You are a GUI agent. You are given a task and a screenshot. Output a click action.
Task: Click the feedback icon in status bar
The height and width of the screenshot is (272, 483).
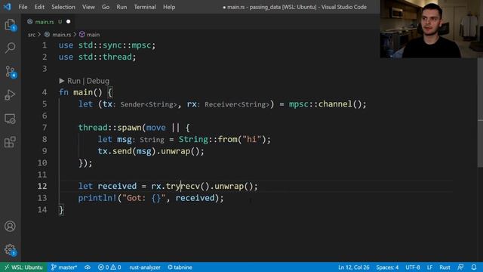(x=460, y=267)
